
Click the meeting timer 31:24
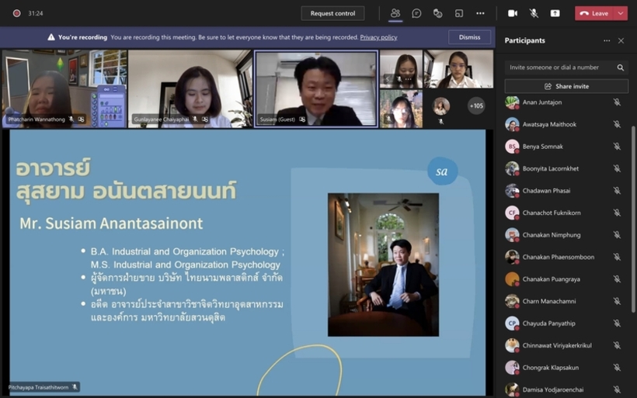[35, 13]
